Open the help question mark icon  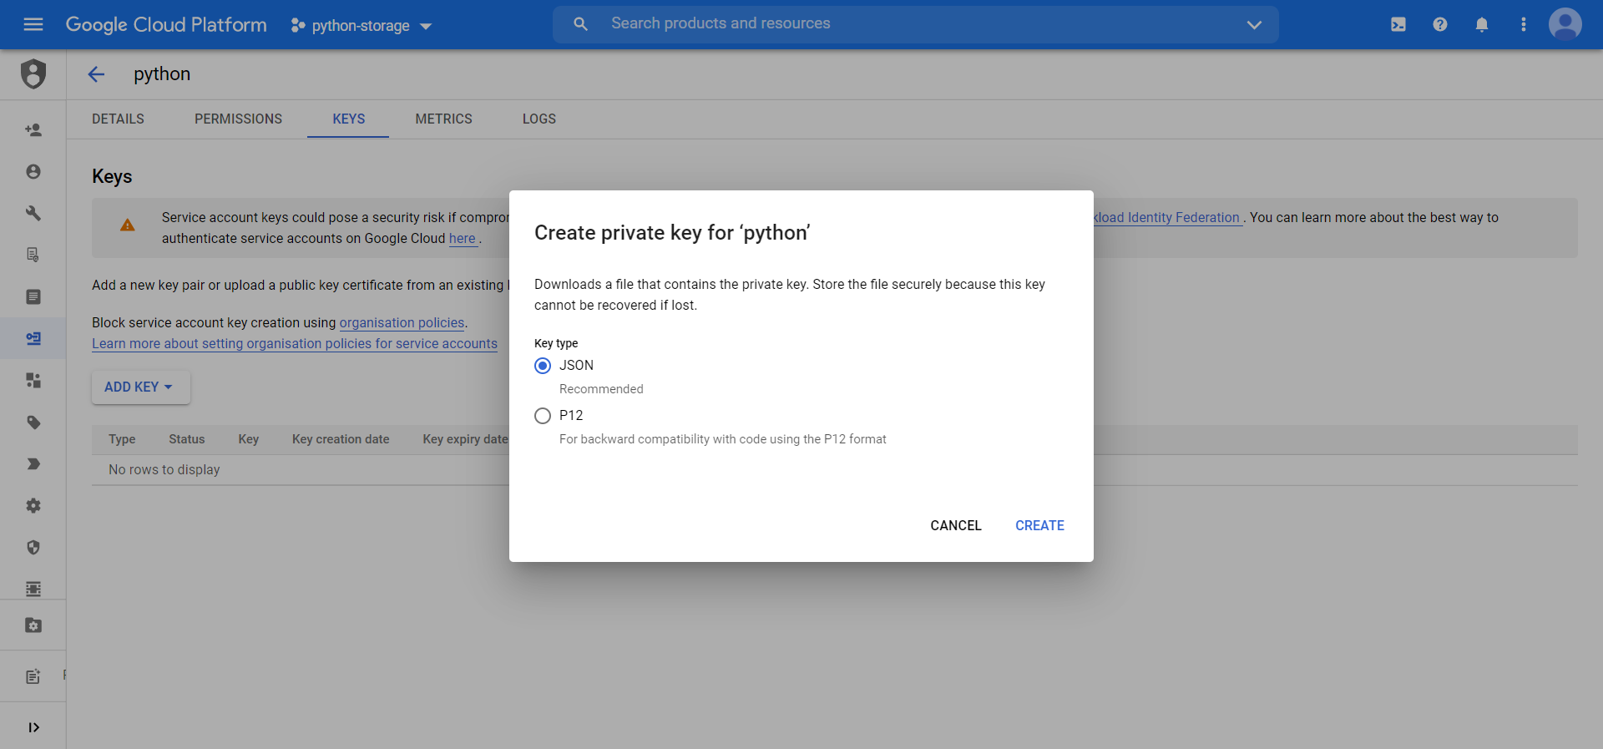(x=1440, y=24)
